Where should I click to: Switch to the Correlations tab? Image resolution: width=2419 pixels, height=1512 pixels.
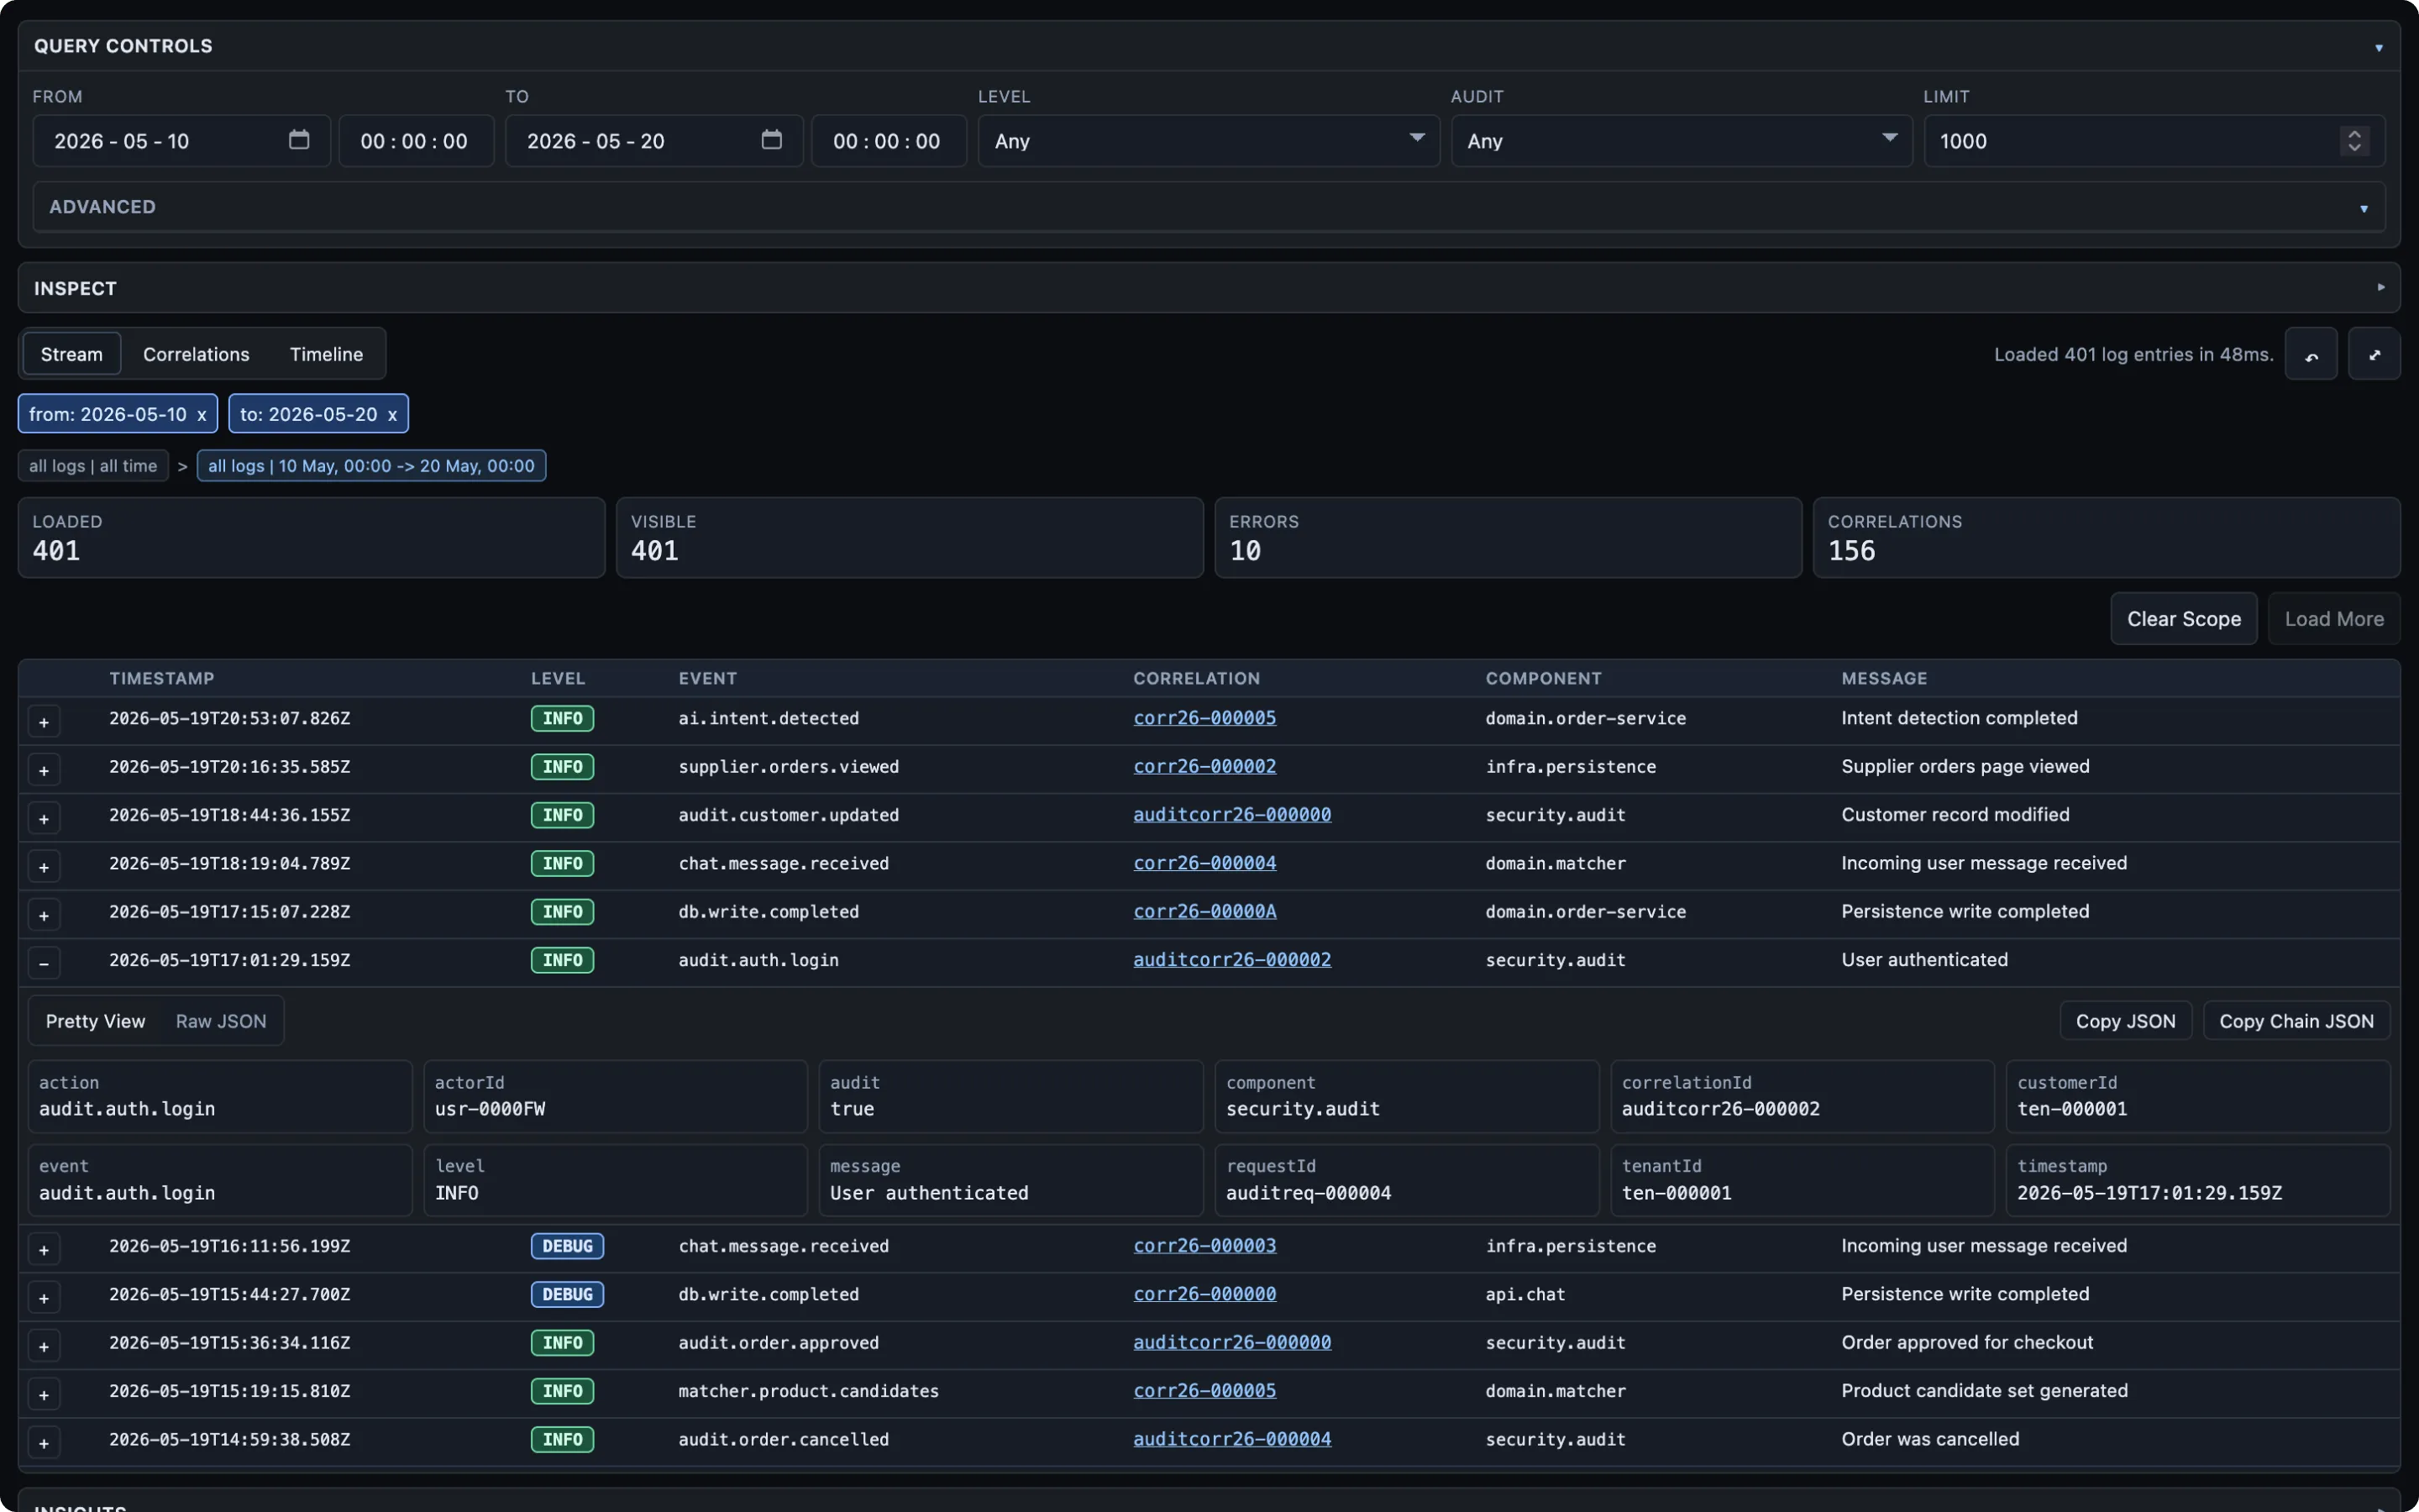point(196,354)
